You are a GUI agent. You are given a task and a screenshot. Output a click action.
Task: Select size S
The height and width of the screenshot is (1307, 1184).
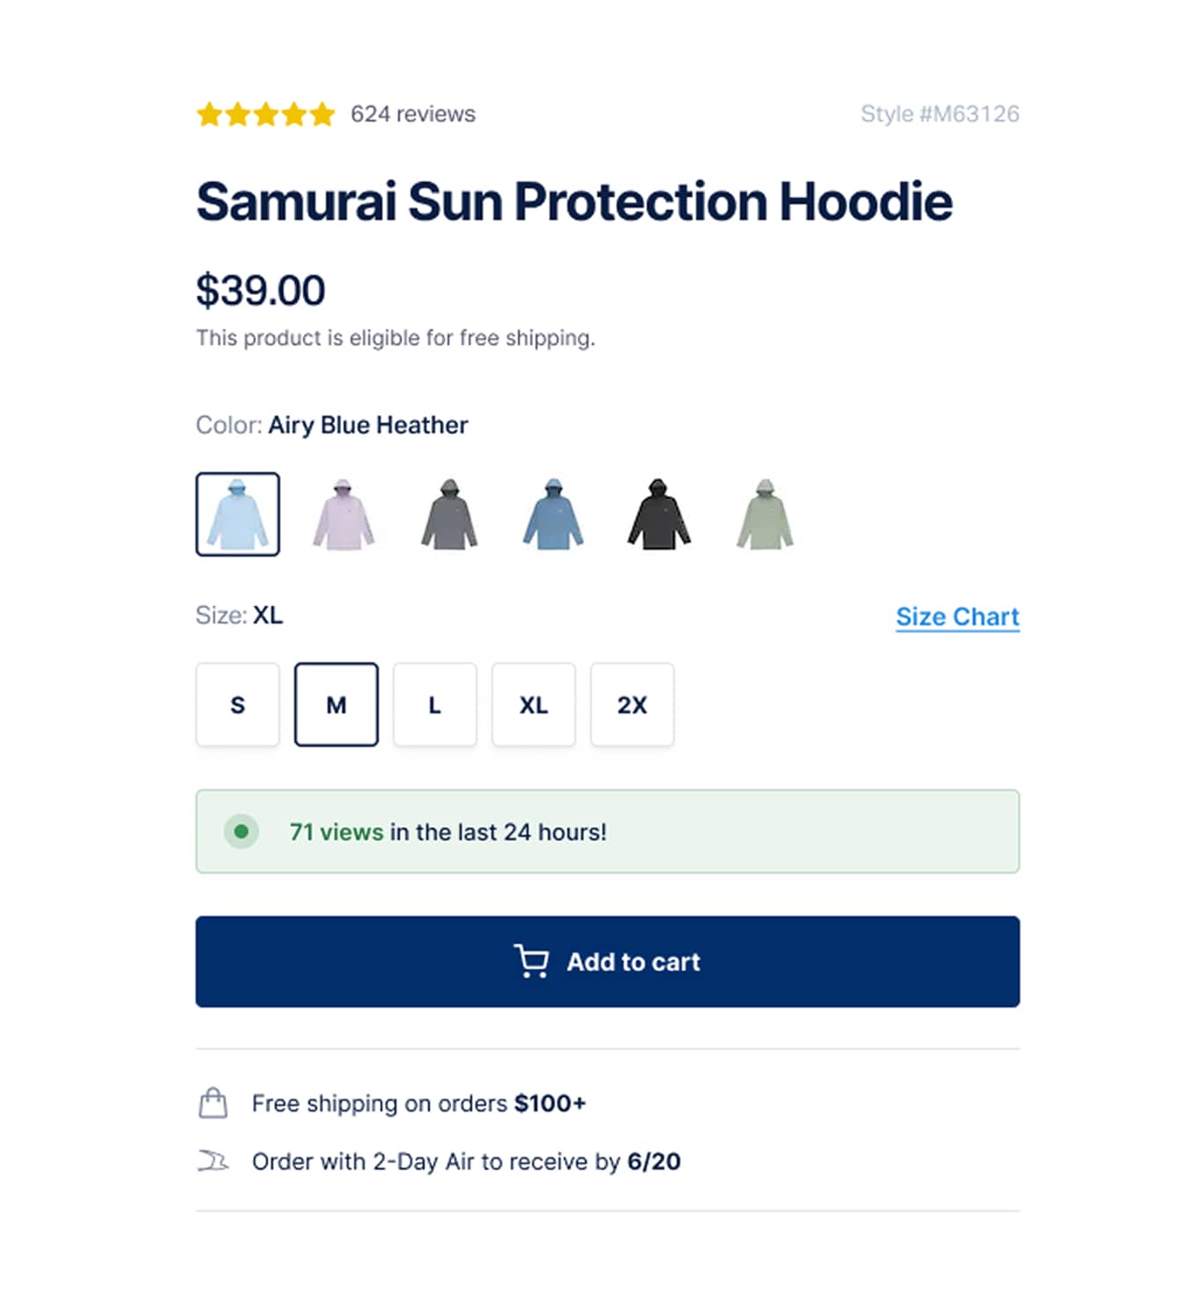pyautogui.click(x=237, y=705)
